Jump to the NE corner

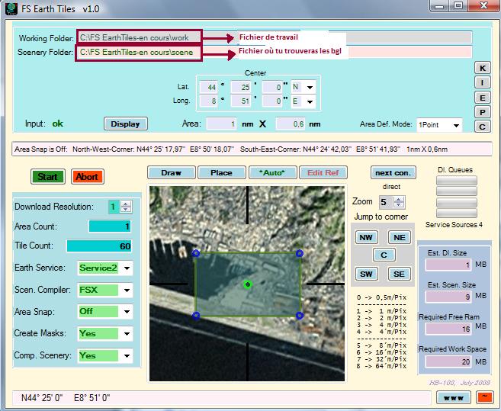(x=400, y=237)
